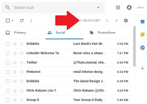Select the LinkedIn Welcome Team email checkbox
This screenshot has height=104, width=147.
(x=8, y=53)
